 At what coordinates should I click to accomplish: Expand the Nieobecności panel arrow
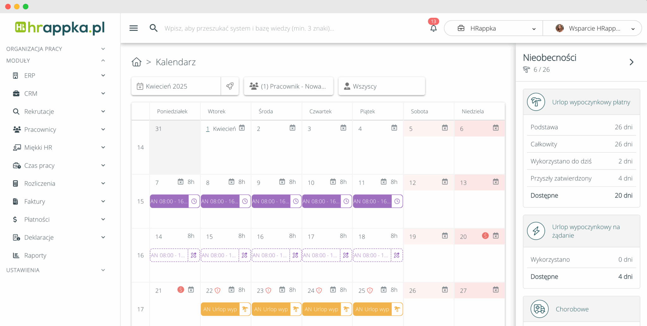tap(631, 62)
